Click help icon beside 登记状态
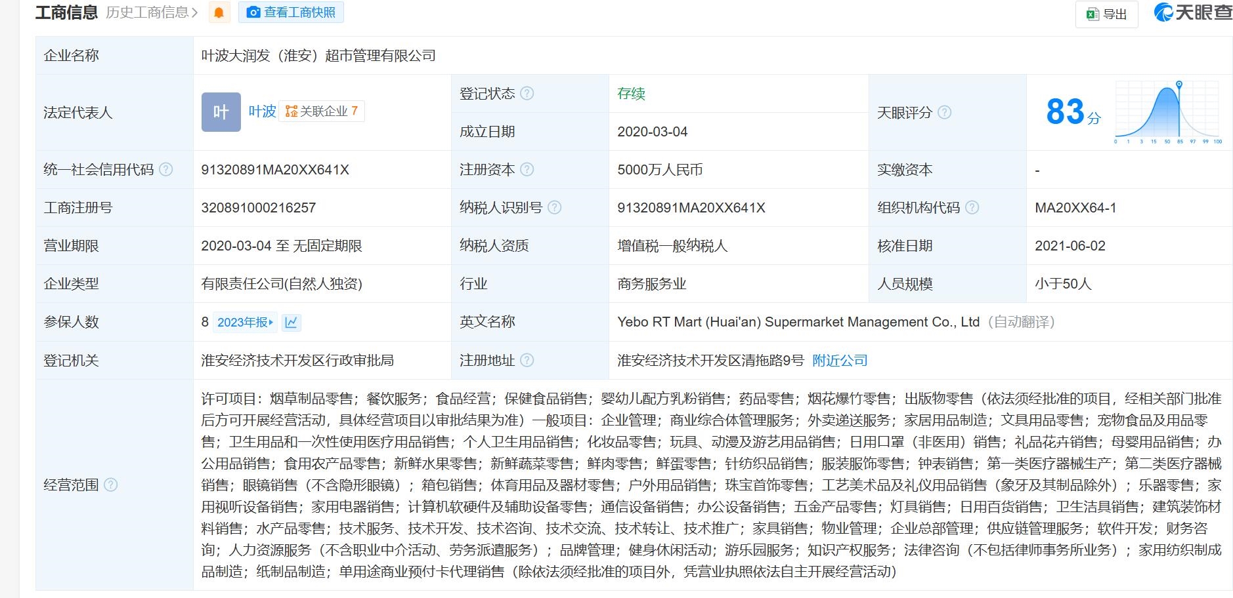The height and width of the screenshot is (598, 1233). [527, 93]
